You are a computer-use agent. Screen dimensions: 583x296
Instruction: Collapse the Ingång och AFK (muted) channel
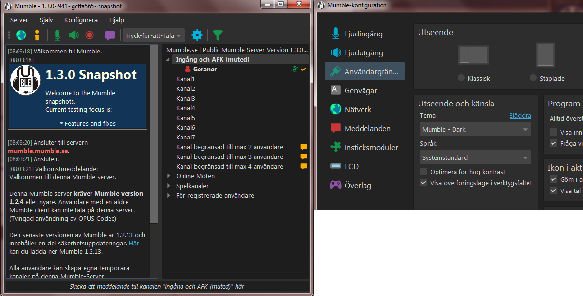click(168, 59)
